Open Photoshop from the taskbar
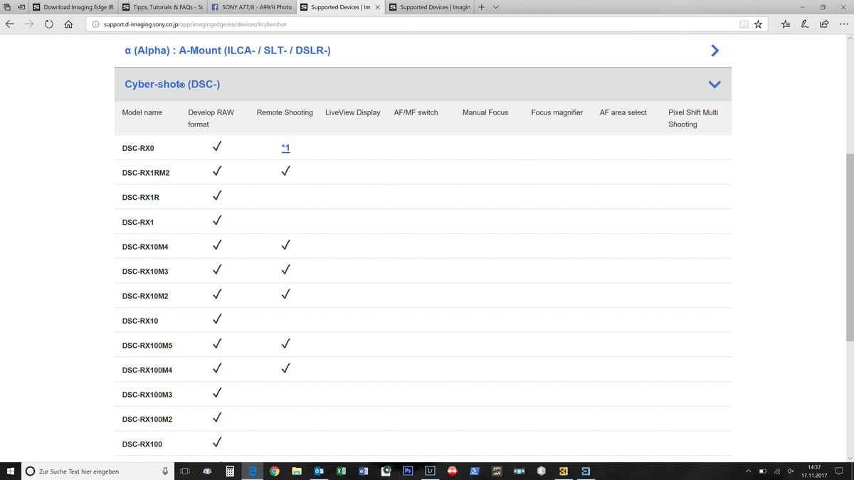The height and width of the screenshot is (480, 854). pos(408,471)
